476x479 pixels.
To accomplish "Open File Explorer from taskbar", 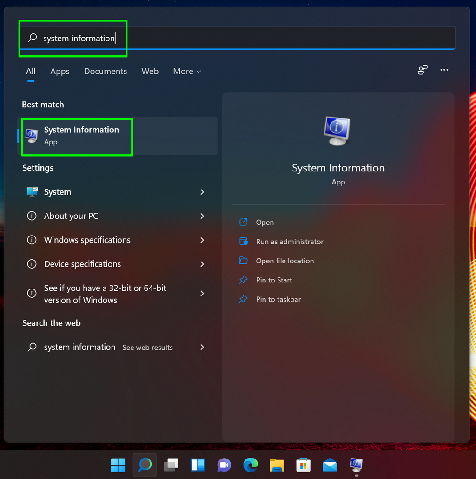I will click(277, 465).
